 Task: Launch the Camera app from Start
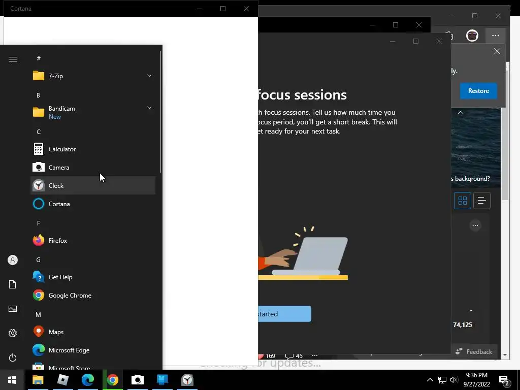click(x=93, y=168)
